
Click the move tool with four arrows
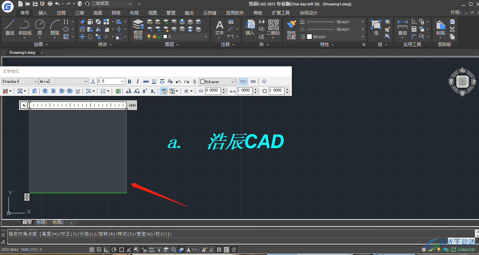[82, 37]
